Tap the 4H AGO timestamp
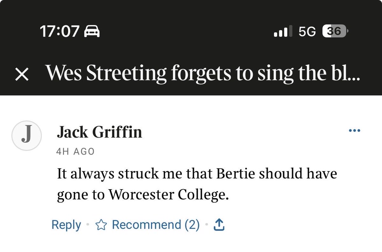Image resolution: width=382 pixels, height=252 pixels. click(75, 152)
